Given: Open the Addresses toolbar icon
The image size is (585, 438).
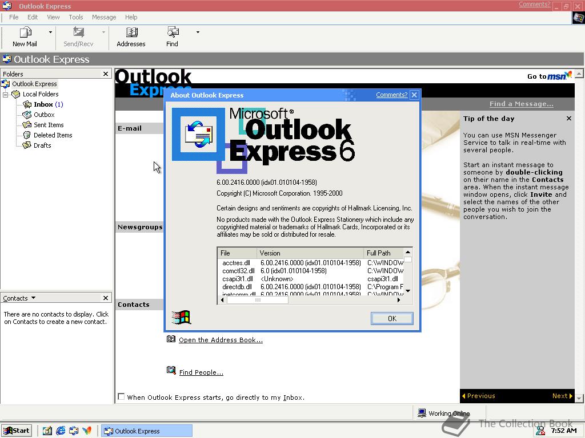Looking at the screenshot, I should 131,33.
